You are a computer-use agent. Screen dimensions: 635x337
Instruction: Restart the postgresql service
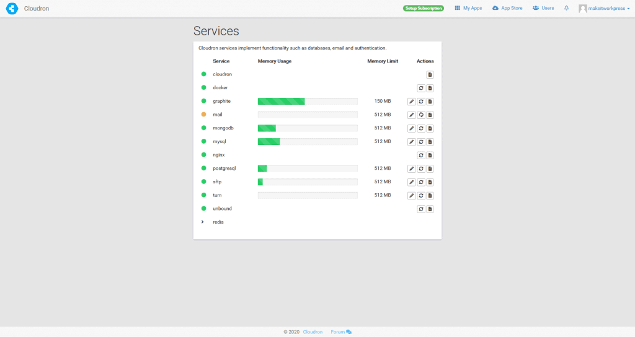click(x=421, y=168)
